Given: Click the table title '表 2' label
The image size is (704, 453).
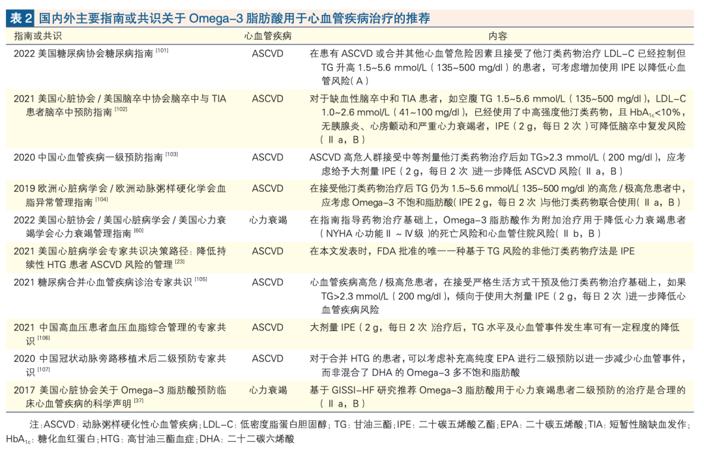Looking at the screenshot, I should pos(21,18).
